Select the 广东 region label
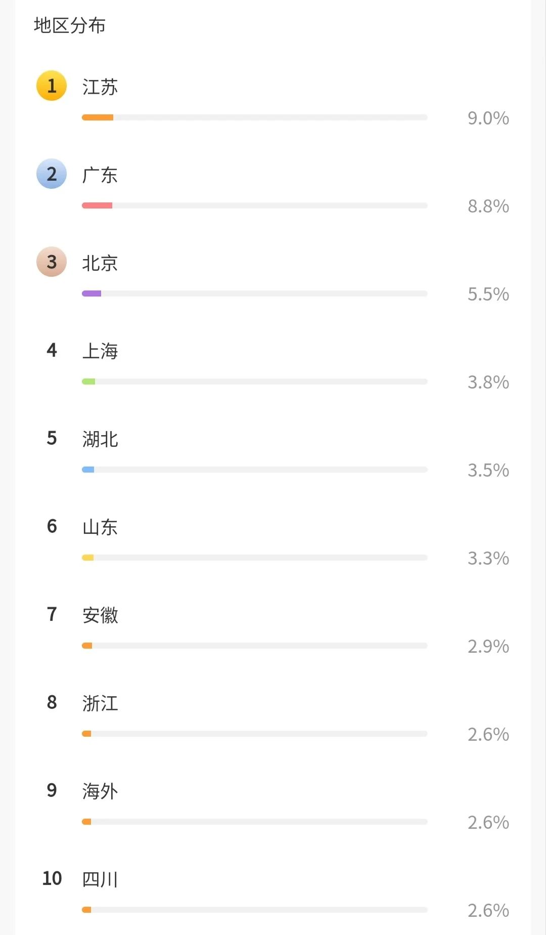The height and width of the screenshot is (935, 546). [x=100, y=175]
